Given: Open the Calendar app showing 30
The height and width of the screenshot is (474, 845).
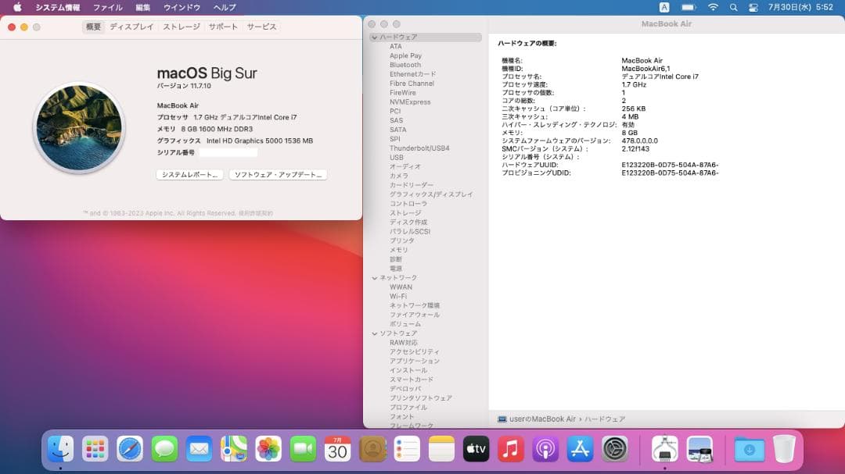Looking at the screenshot, I should [x=336, y=449].
